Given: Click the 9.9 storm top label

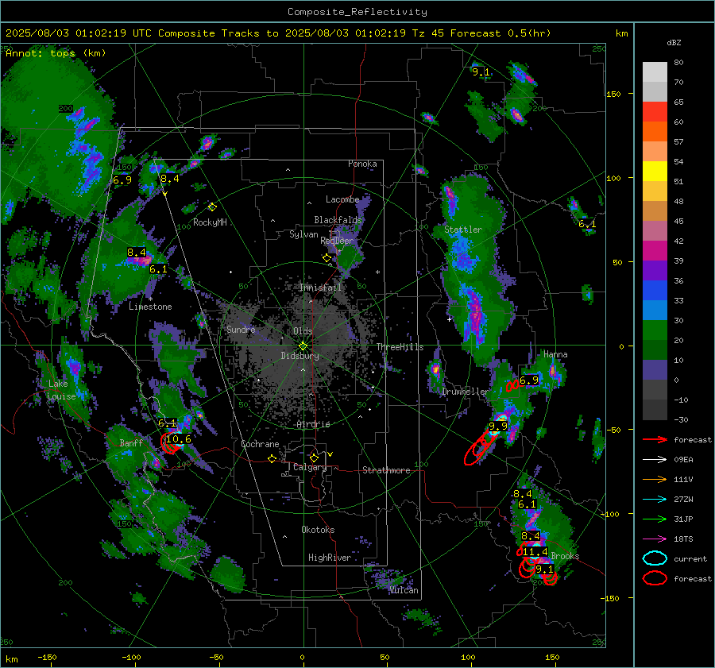Looking at the screenshot, I should pos(498,427).
